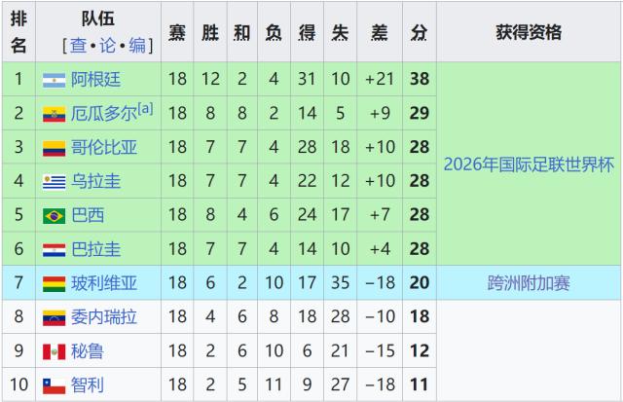Click the Paraguay flag icon
Viewport: 623px width, 402px height.
pyautogui.click(x=55, y=250)
